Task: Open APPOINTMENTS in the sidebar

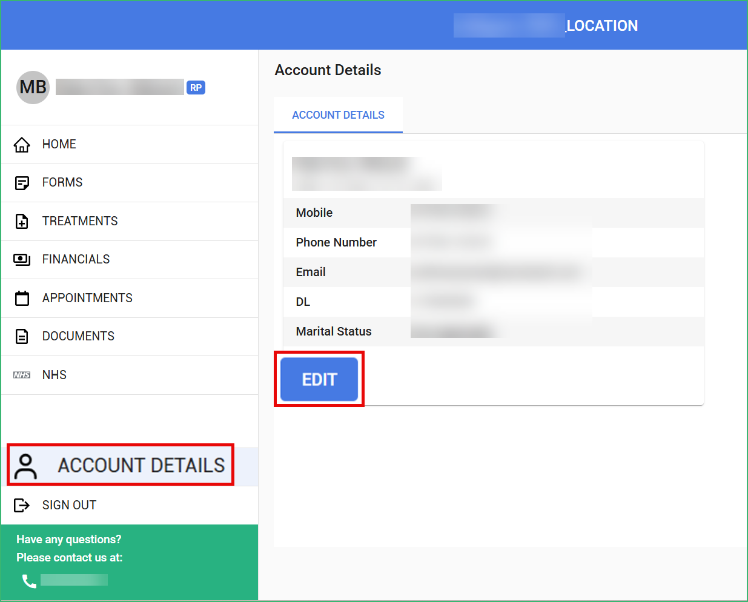Action: click(130, 298)
